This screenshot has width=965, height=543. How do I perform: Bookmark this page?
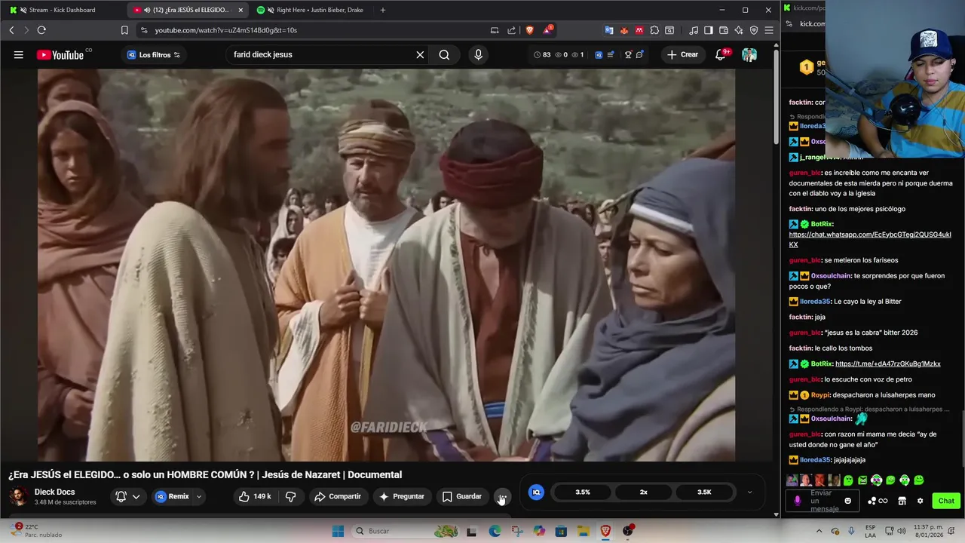tap(124, 30)
